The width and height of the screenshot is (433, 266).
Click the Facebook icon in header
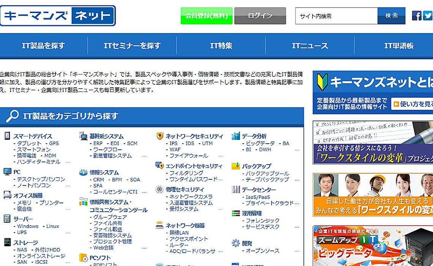click(x=417, y=16)
